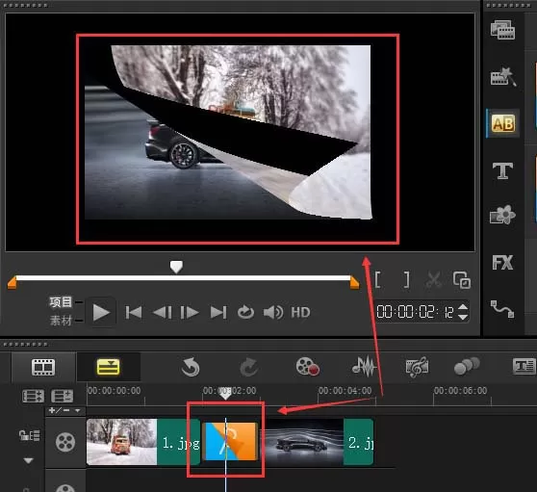Select the transition clip between 1.jpg and 2.jpg
Viewport: 537px width, 492px height.
pyautogui.click(x=230, y=441)
